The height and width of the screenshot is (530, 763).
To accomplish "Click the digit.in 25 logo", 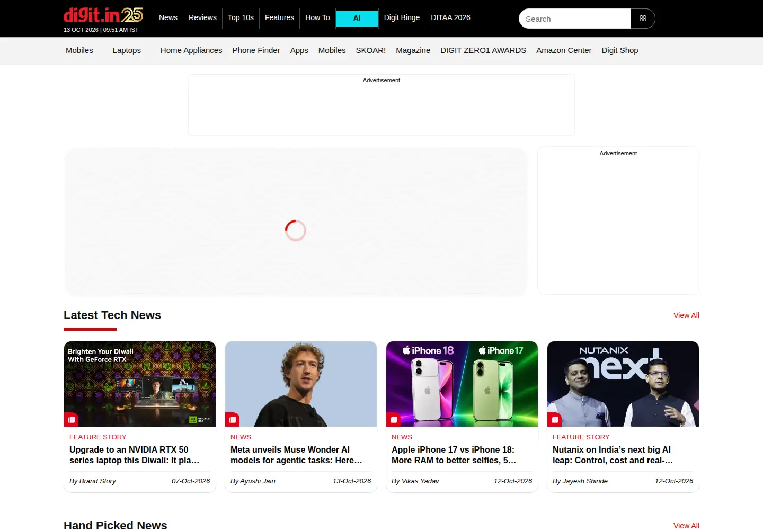I will coord(103,15).
